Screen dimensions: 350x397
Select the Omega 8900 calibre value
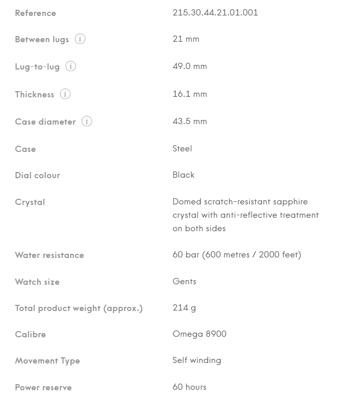pyautogui.click(x=199, y=334)
